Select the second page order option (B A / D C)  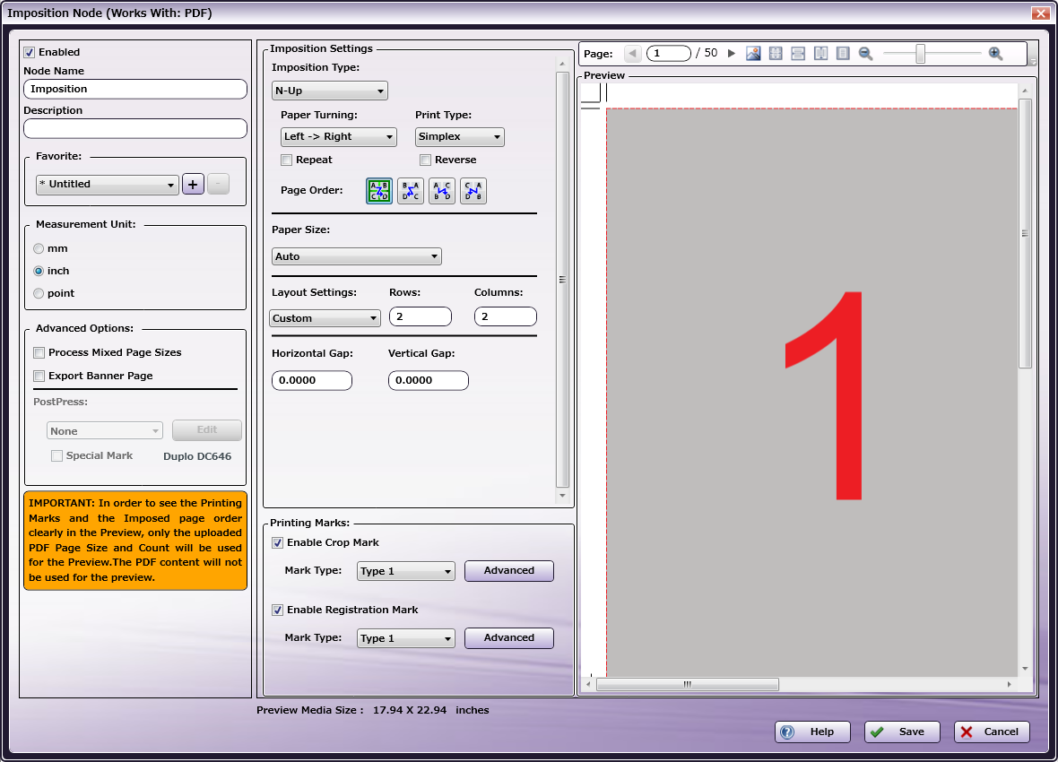point(411,191)
